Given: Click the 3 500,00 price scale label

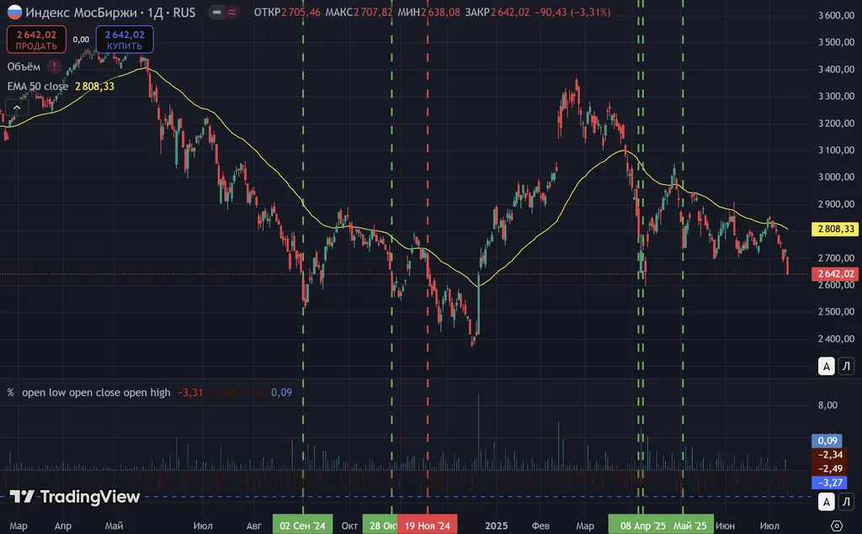Looking at the screenshot, I should coord(836,42).
